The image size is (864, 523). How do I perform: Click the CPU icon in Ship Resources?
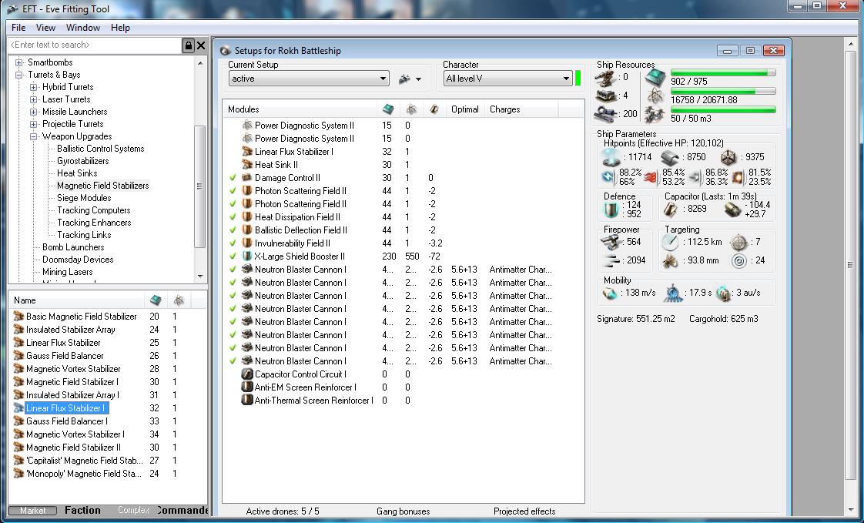656,78
